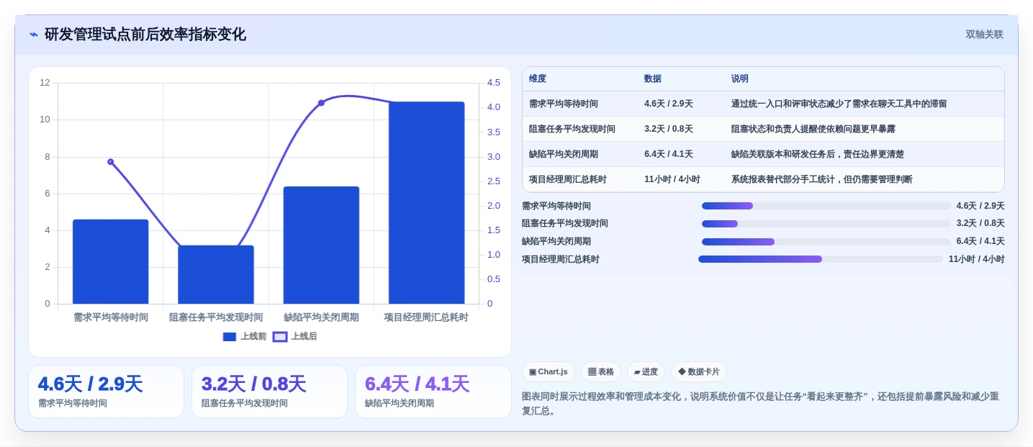
Task: Toggle the 上线后 legend swatch
Action: click(280, 337)
